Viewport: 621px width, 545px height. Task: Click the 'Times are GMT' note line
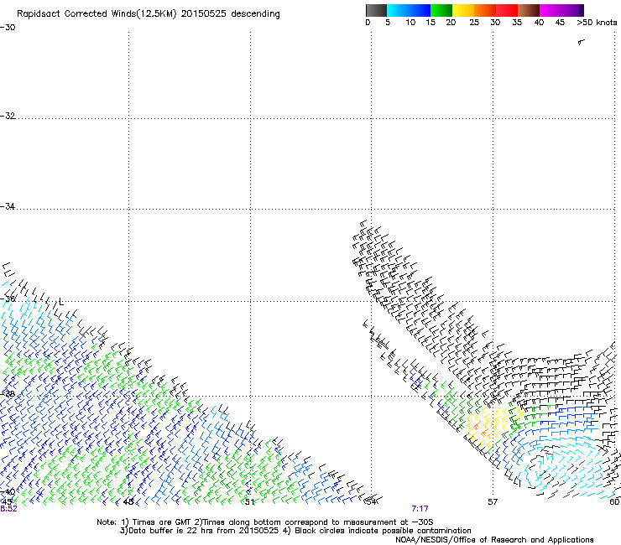(x=265, y=522)
